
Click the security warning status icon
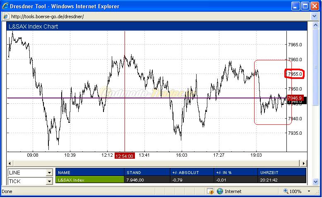pyautogui.click(x=211, y=191)
